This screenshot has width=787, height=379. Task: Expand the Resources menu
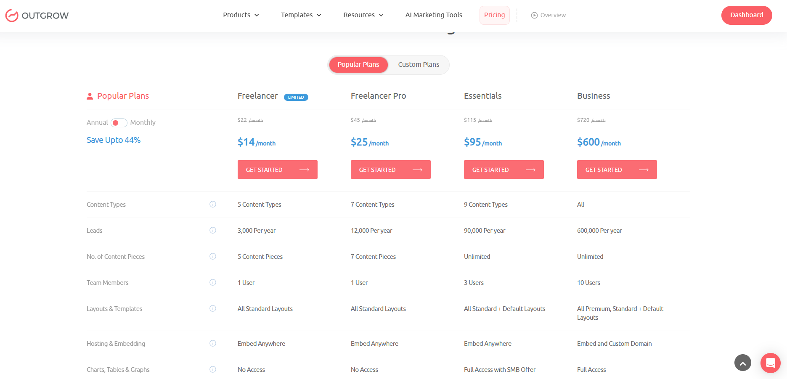[x=363, y=15]
